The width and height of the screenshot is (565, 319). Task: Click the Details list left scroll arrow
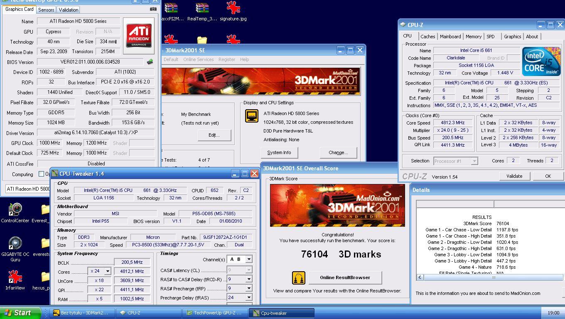[420, 277]
